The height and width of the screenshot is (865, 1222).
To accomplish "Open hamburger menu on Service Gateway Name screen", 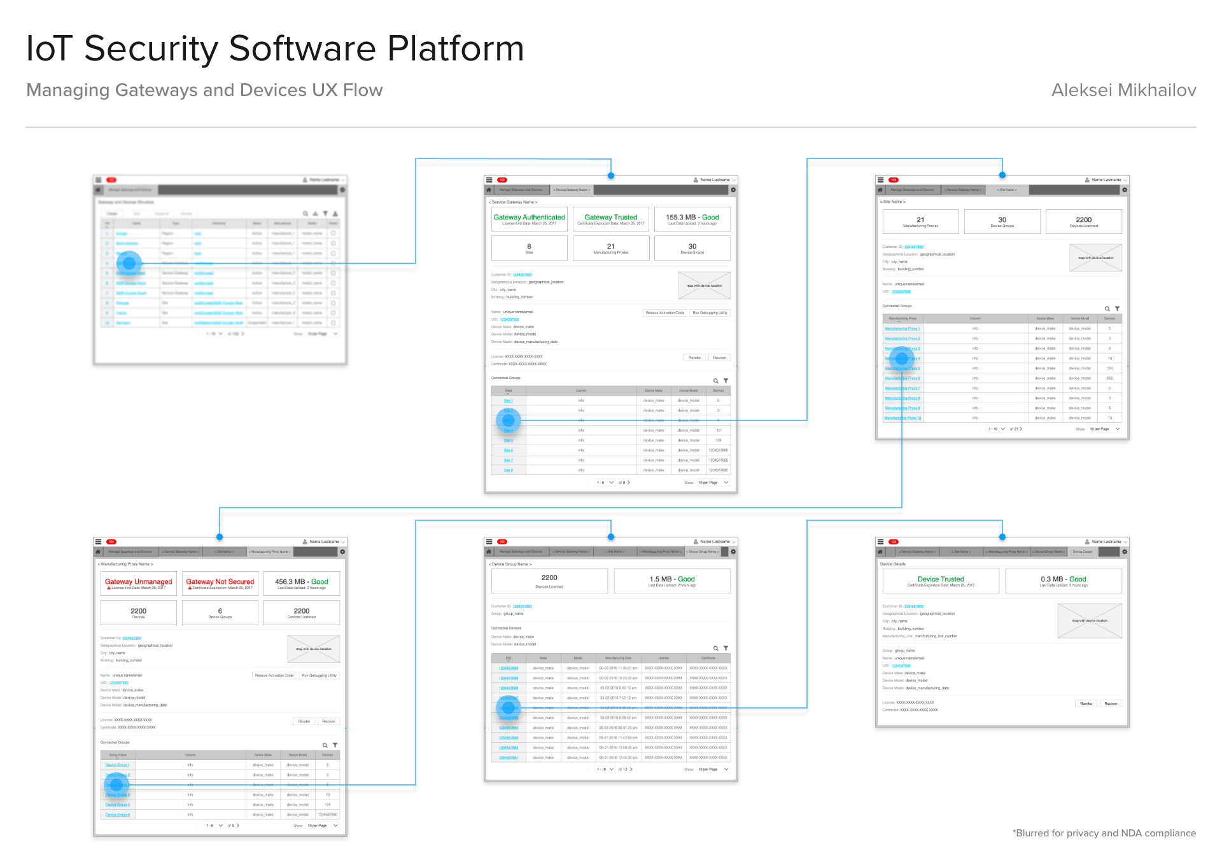I will [x=489, y=180].
